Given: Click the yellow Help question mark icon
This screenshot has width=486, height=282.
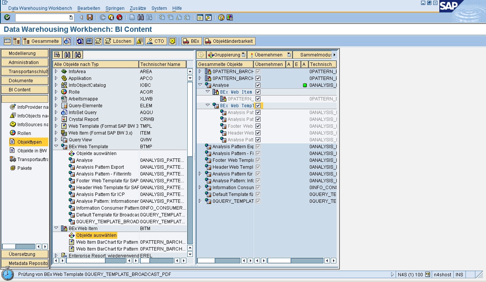Looking at the screenshot, I should pyautogui.click(x=221, y=17).
